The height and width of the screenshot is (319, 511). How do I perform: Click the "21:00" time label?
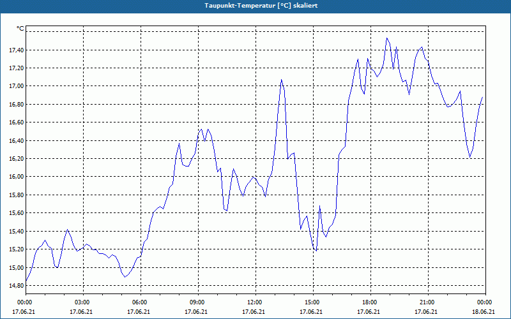click(428, 302)
